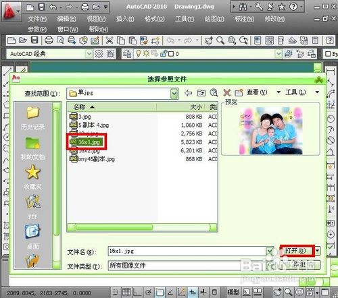Click the Match Properties icon
Image resolution: width=338 pixels, height=298 pixels.
click(144, 40)
